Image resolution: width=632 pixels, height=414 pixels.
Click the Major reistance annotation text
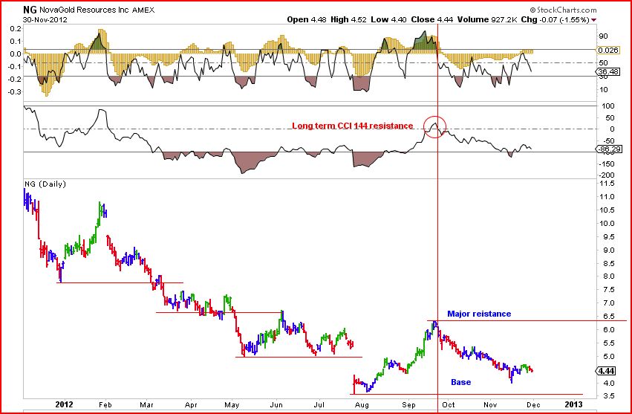click(479, 314)
